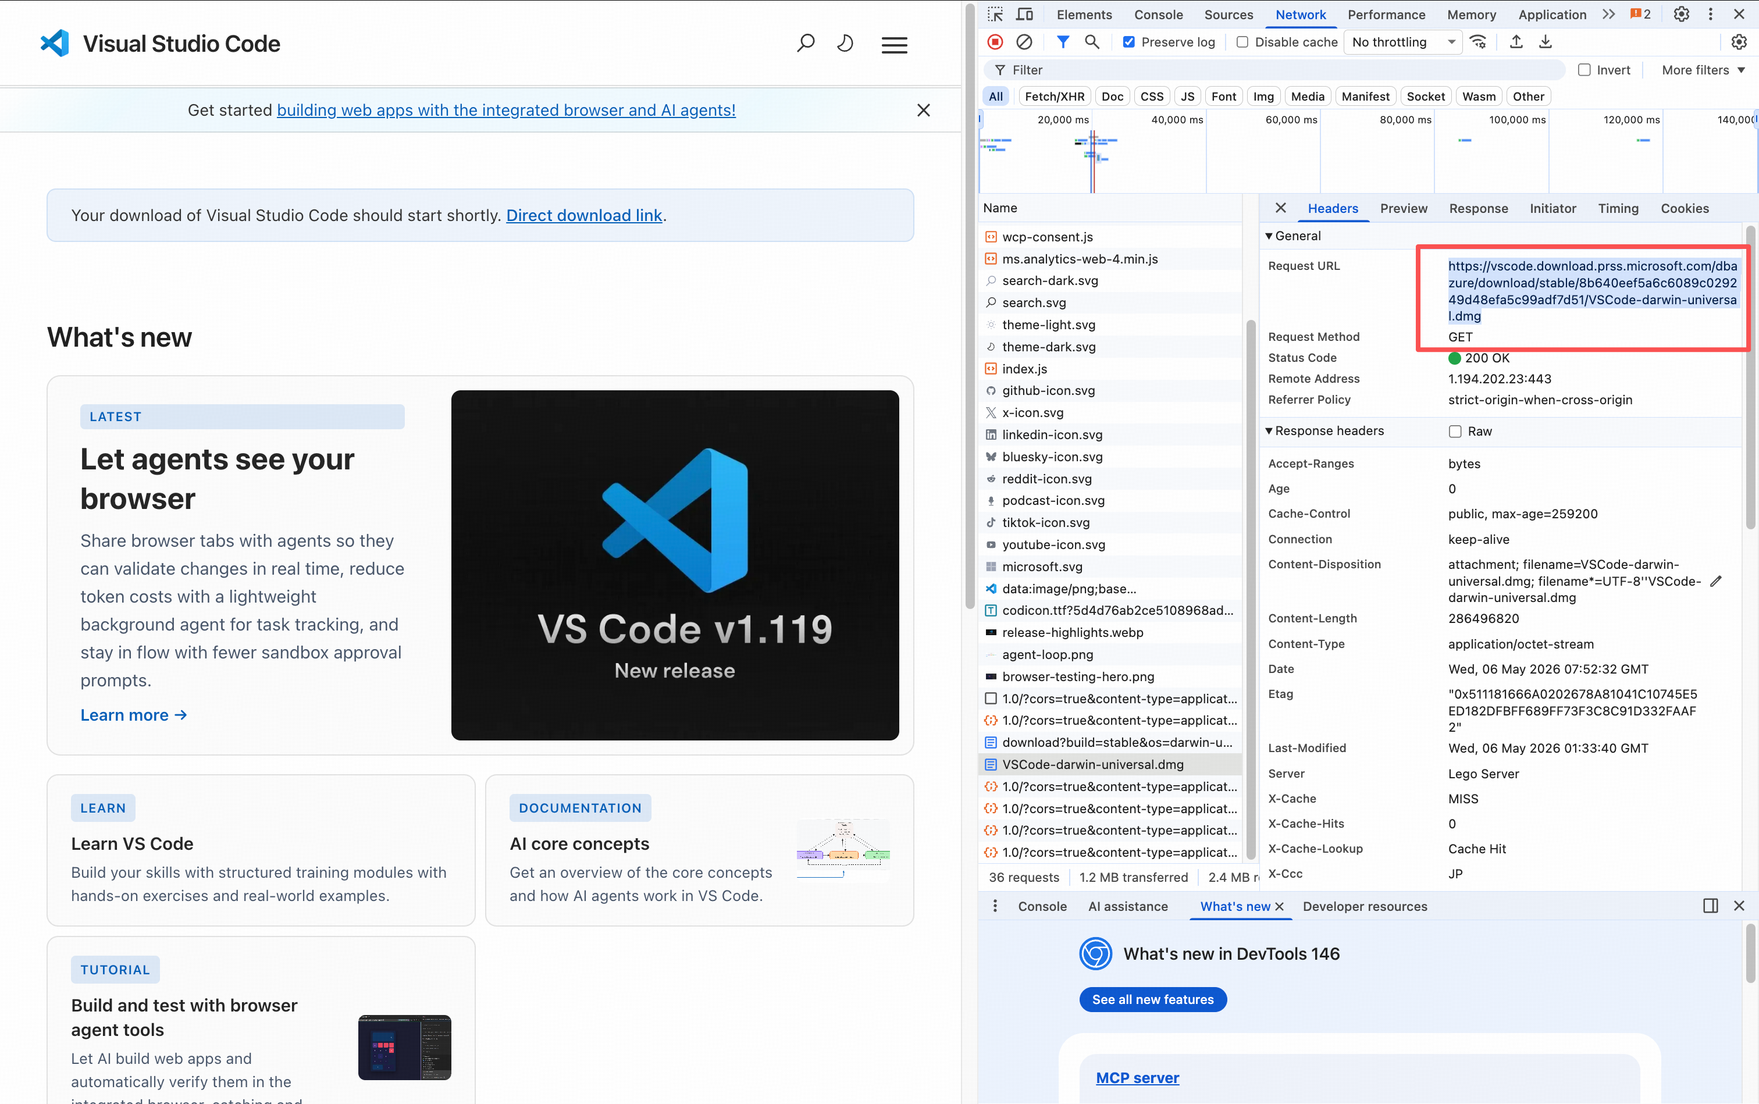
Task: Click the Chrome logo in What's new
Action: coord(1095,953)
